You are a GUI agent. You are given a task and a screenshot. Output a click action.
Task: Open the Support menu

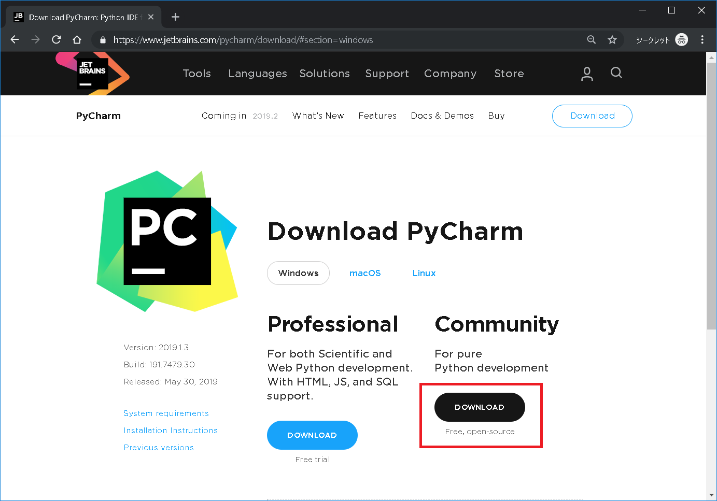coord(387,74)
